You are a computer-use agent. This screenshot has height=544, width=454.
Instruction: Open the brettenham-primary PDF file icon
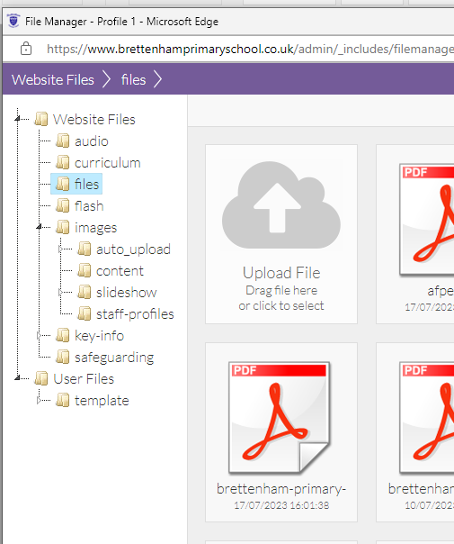pyautogui.click(x=280, y=418)
